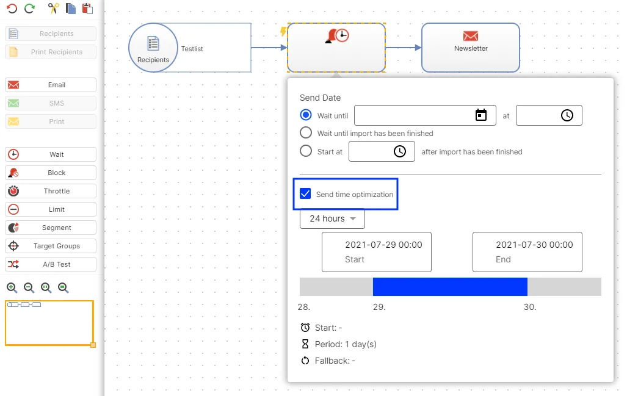Add an Email node from sidebar
Viewport: 627px width, 396px height.
(51, 85)
